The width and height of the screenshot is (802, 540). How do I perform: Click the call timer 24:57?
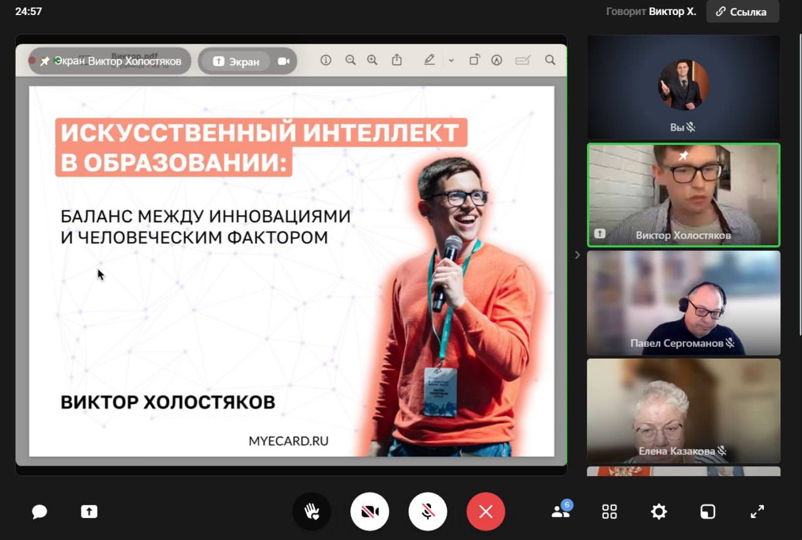point(29,11)
